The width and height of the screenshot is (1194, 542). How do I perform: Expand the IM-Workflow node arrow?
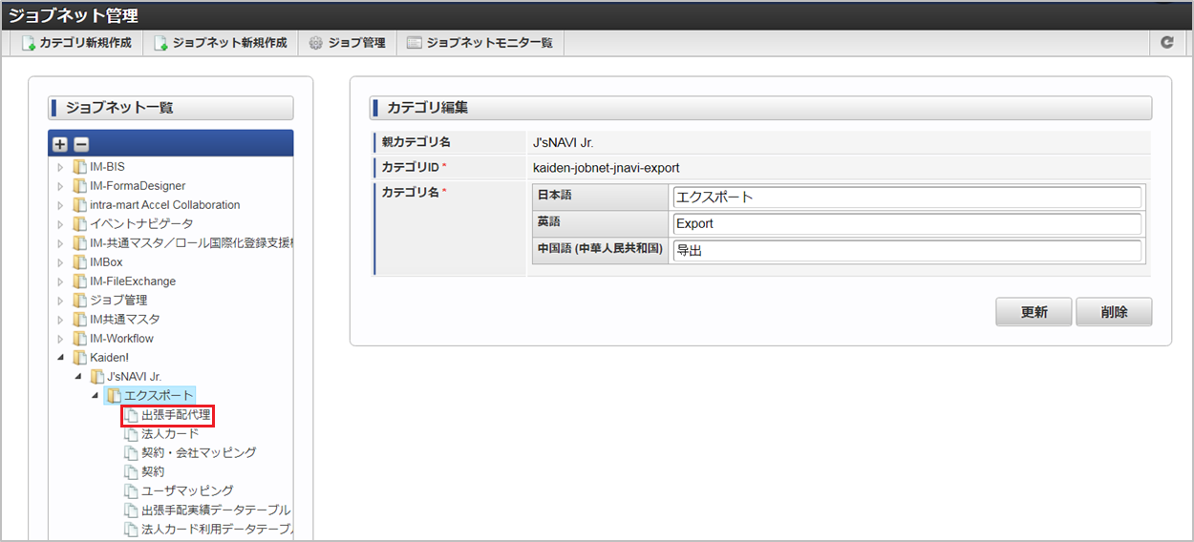[61, 339]
